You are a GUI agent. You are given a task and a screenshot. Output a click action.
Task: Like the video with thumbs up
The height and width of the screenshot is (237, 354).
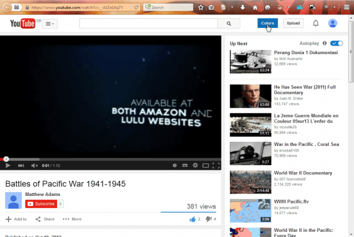point(193,219)
